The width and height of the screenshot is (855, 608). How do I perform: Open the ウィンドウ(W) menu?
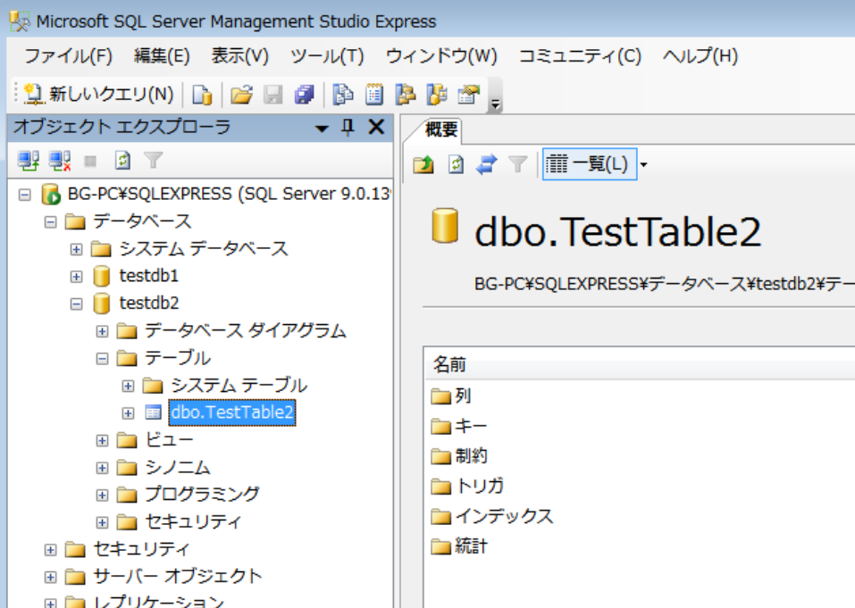pos(441,55)
